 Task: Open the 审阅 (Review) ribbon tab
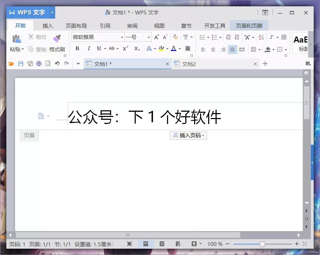(132, 25)
